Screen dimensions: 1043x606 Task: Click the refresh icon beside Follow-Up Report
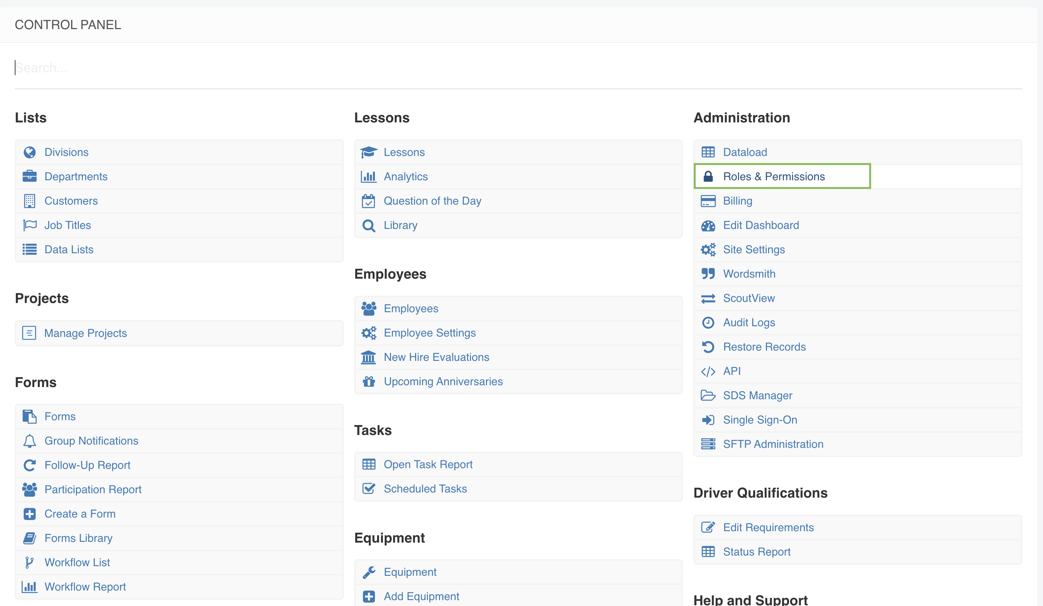[29, 465]
